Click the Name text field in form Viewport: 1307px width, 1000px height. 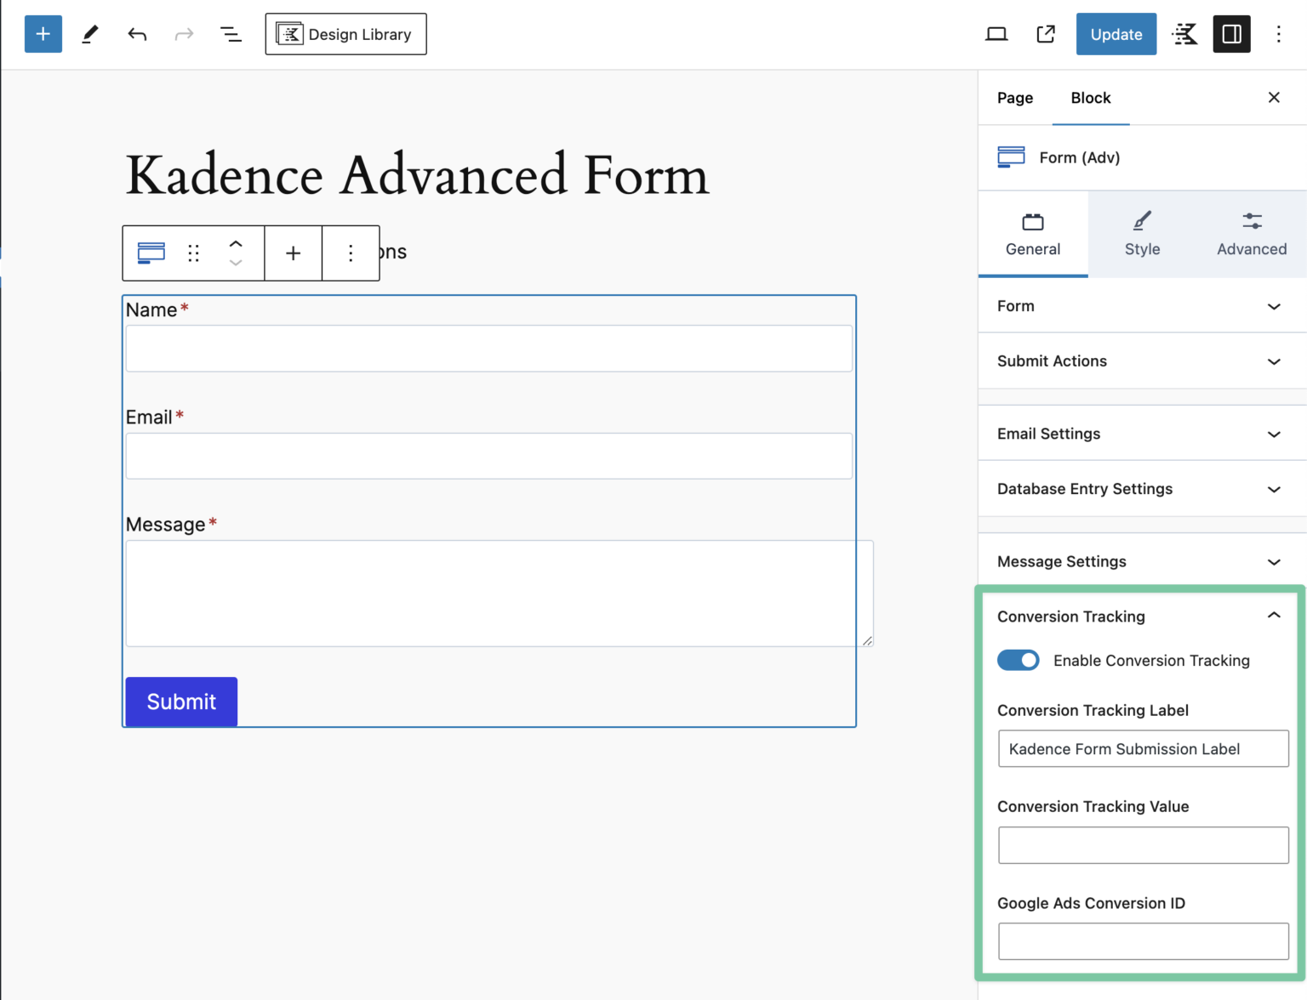[489, 349]
